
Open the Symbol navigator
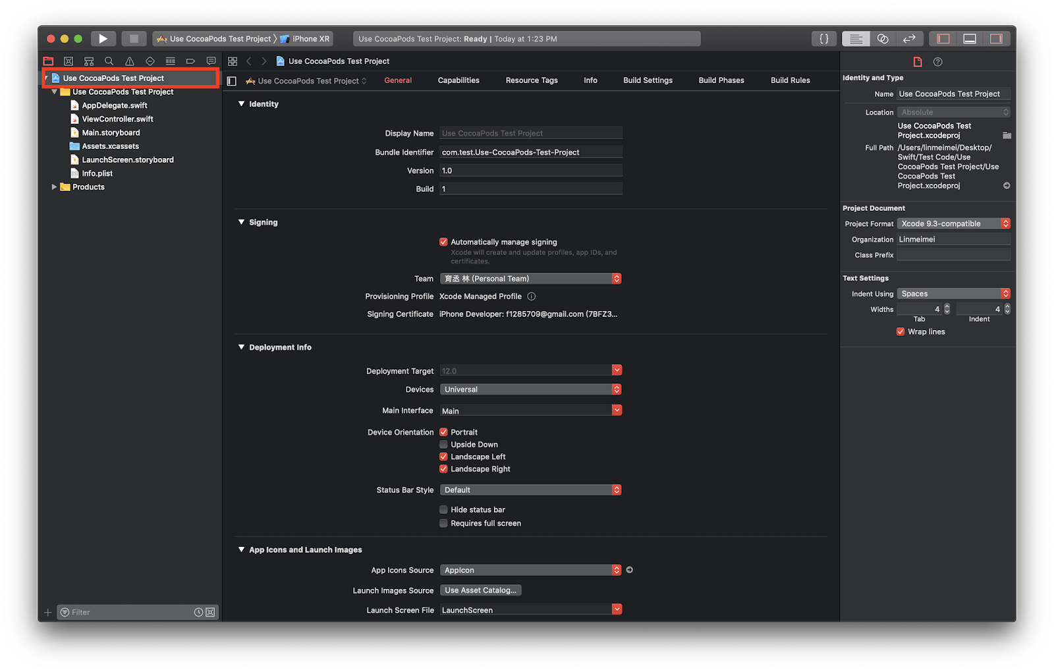point(89,61)
